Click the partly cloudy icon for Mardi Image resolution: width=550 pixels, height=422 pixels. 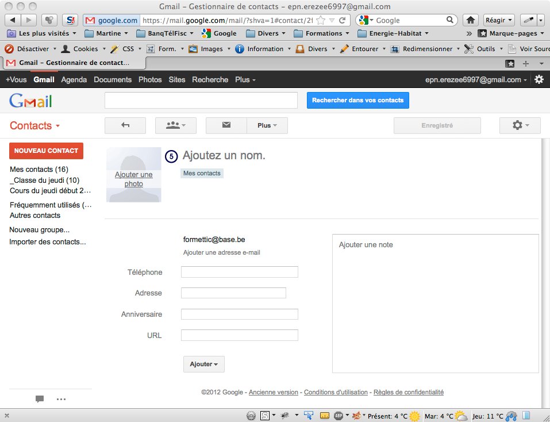[461, 416]
